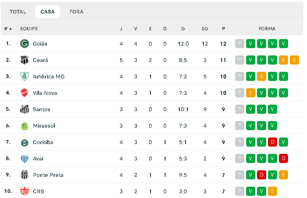
Task: Click the Ponte Preta club crest
Action: coord(24,175)
